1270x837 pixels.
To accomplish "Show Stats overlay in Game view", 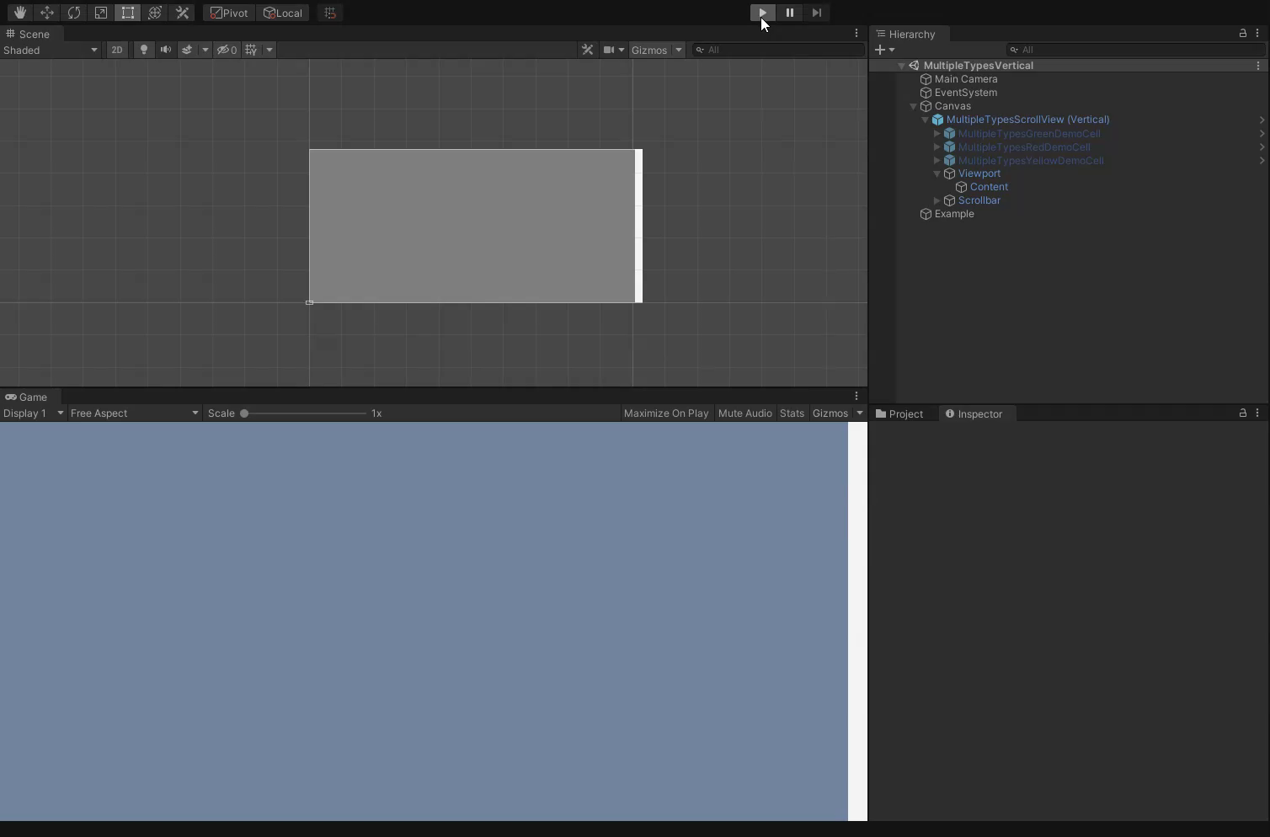I will pos(792,413).
